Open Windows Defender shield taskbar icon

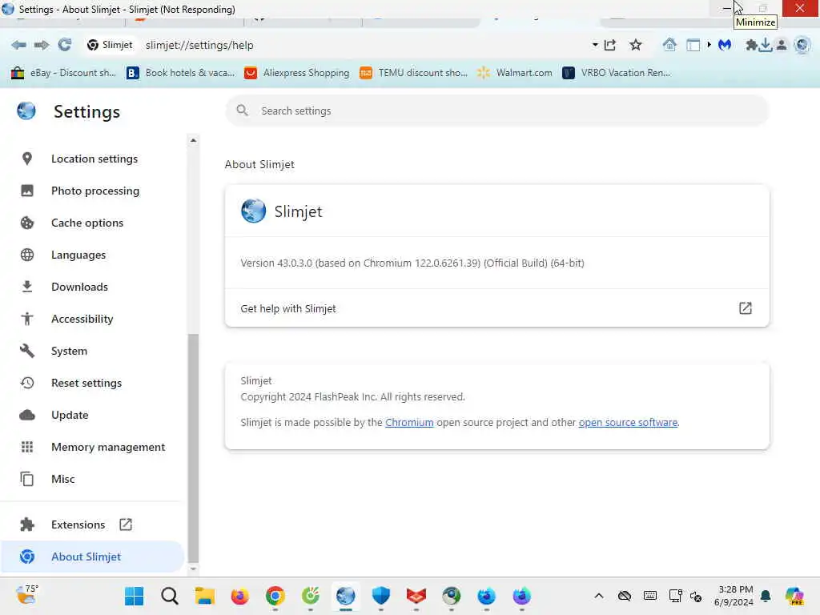tap(380, 596)
